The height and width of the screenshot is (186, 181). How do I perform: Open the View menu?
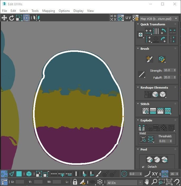point(90,11)
